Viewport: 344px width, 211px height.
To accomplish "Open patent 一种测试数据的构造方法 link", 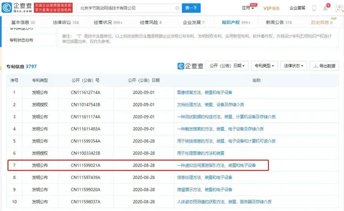I will click(226, 117).
